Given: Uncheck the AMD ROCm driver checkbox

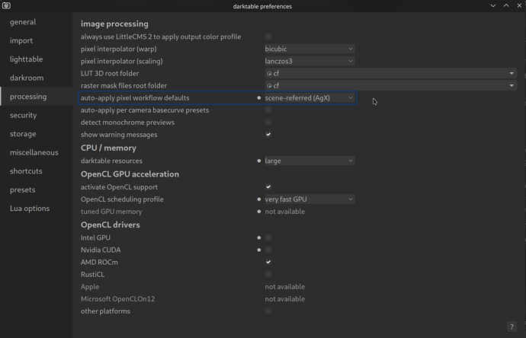Looking at the screenshot, I should (x=268, y=262).
